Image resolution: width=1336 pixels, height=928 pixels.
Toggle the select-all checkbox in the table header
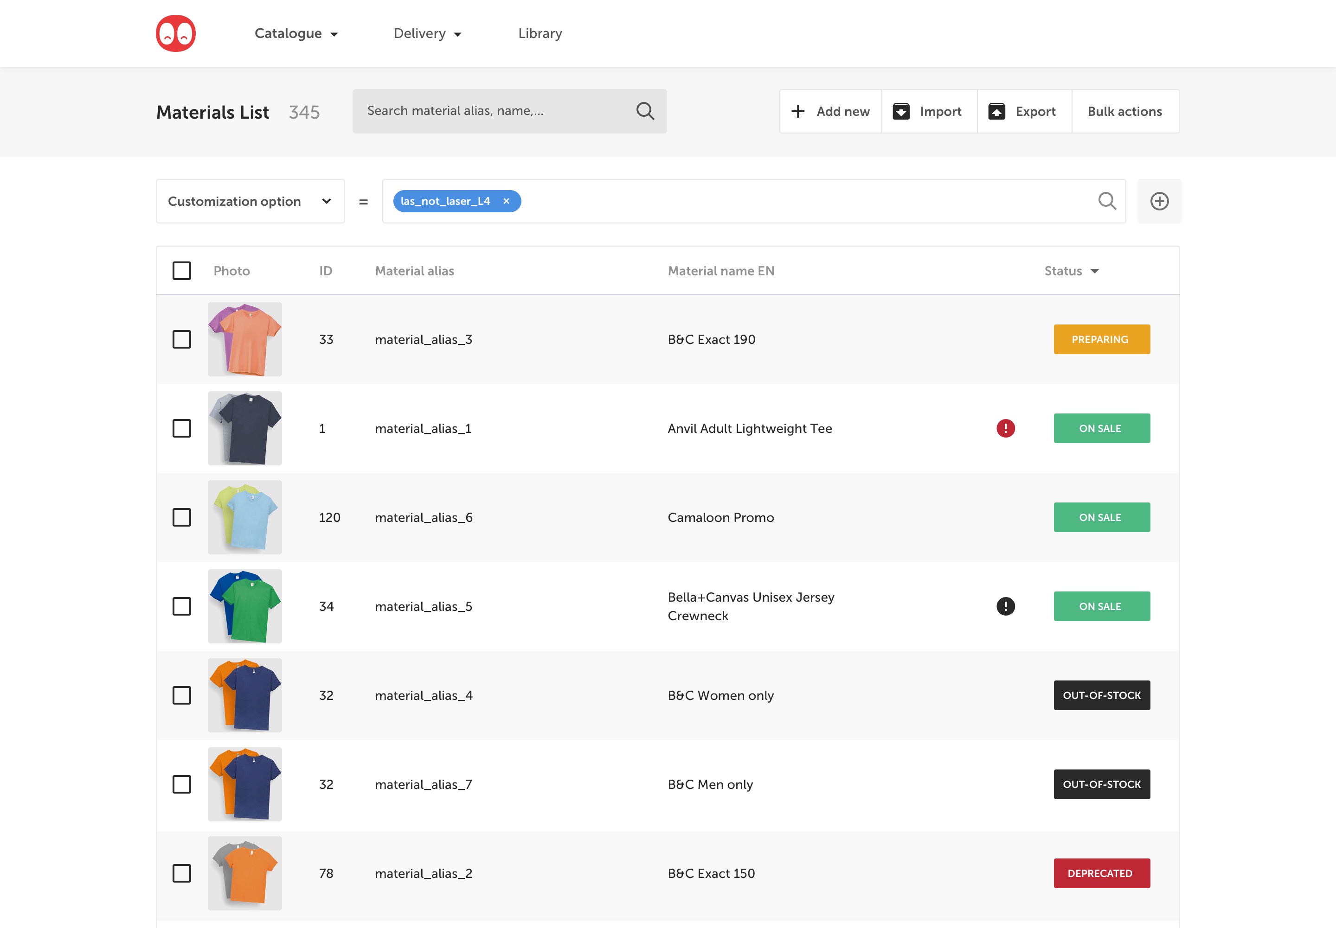[181, 270]
